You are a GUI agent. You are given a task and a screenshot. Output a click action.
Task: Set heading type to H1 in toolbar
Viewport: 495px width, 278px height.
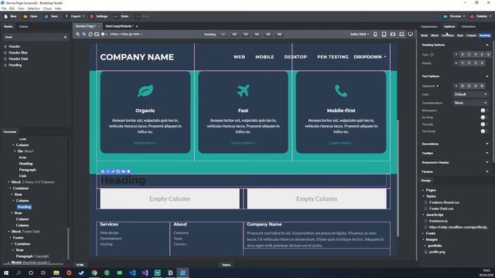point(224,34)
